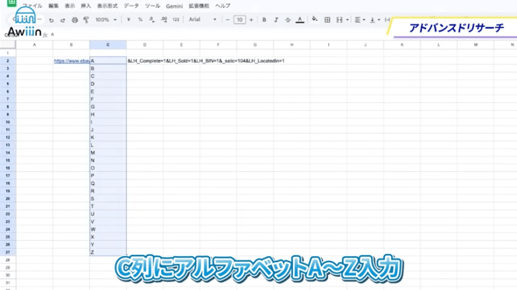Open the 100% zoom dropdown
The width and height of the screenshot is (517, 290).
coord(106,20)
